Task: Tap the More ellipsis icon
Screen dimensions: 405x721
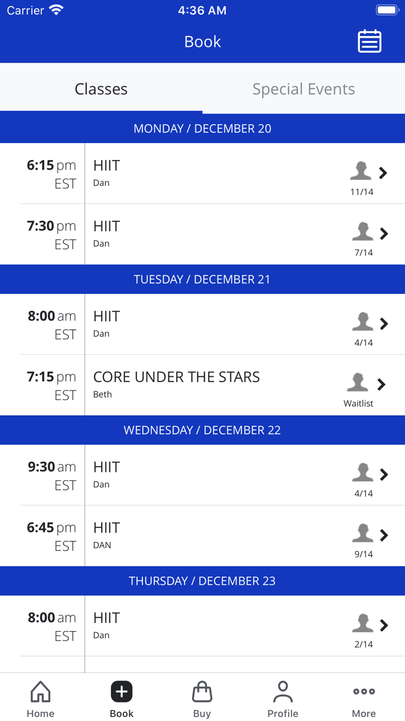Action: [364, 691]
